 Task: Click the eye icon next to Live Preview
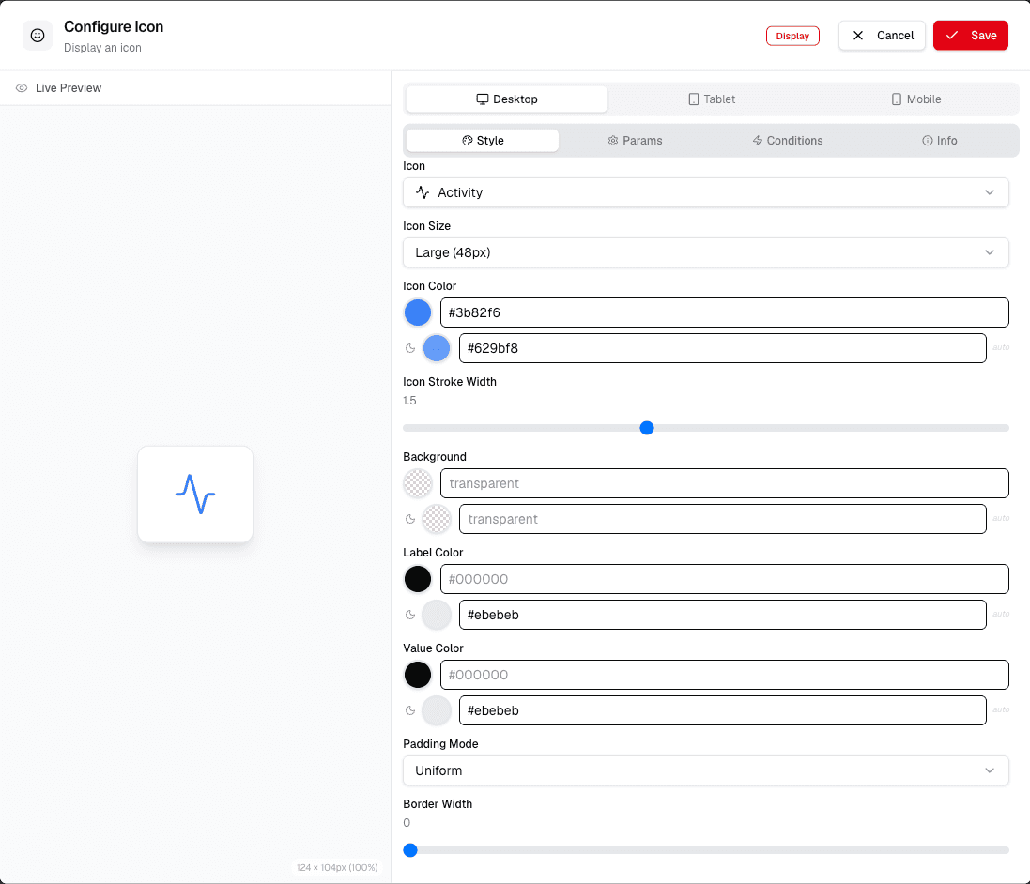click(x=22, y=88)
